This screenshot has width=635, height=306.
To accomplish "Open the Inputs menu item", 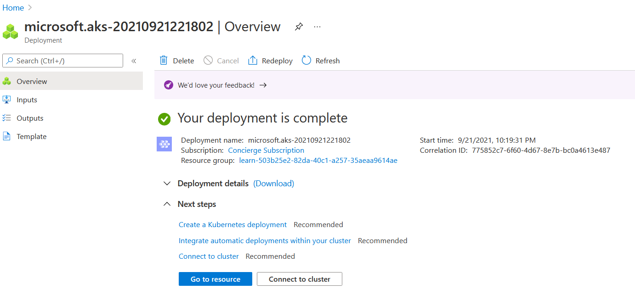I will [x=71, y=100].
